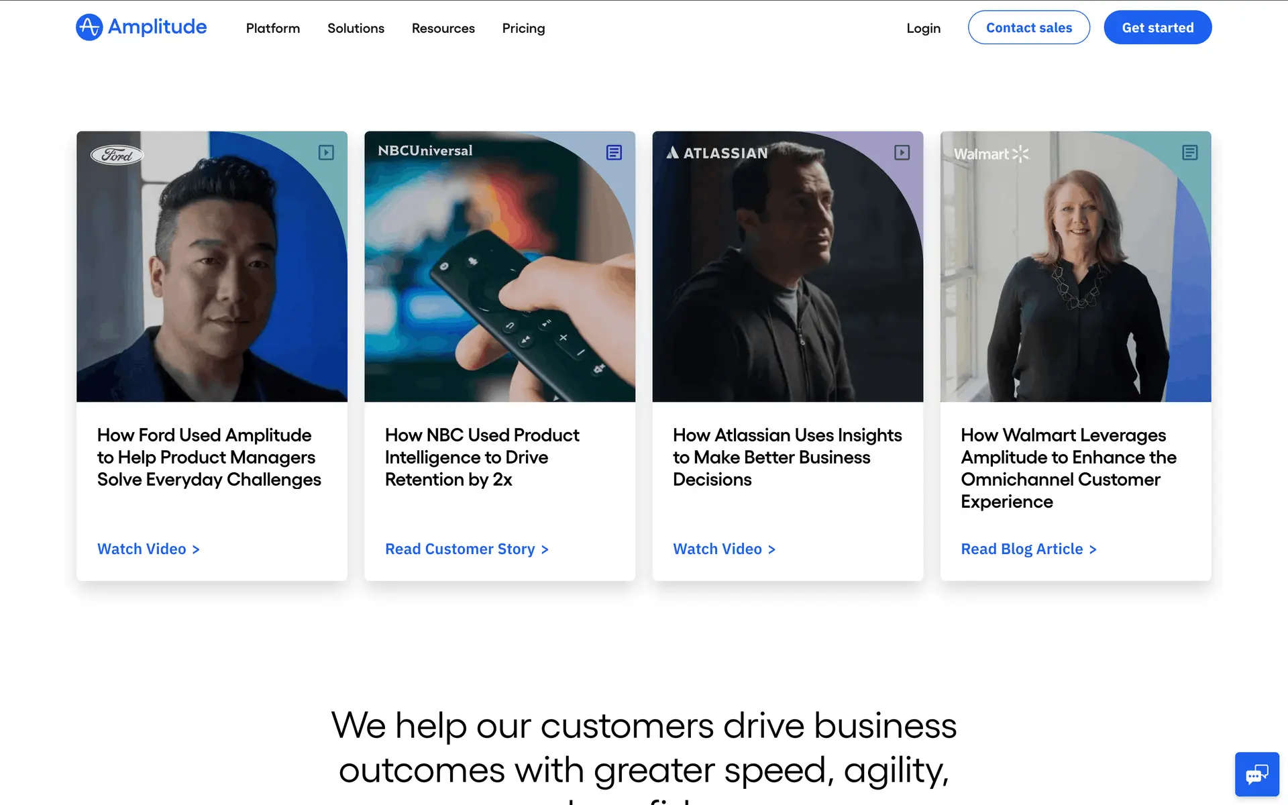Click the video play icon on Ford card
The image size is (1288, 805).
coord(326,153)
